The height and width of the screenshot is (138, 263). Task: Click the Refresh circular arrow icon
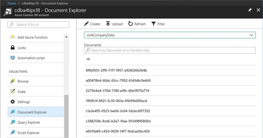tap(130, 24)
